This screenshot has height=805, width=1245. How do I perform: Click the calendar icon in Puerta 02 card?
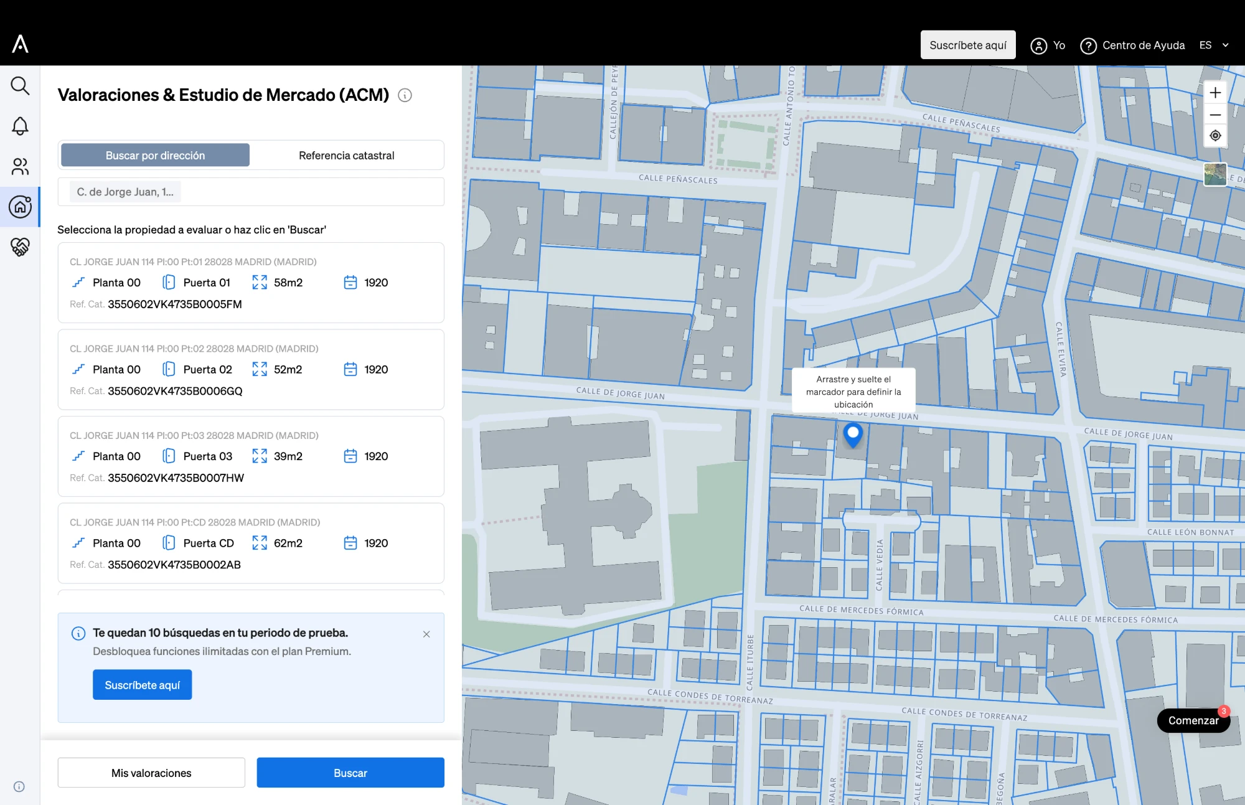point(350,369)
